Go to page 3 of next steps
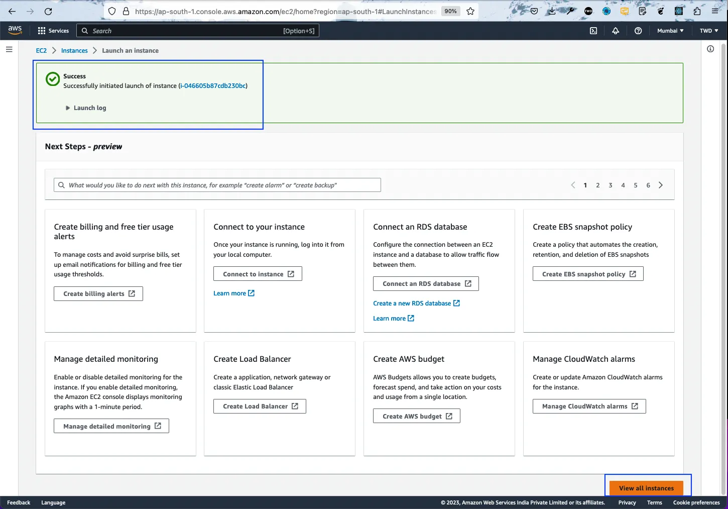This screenshot has width=728, height=509. pos(611,185)
